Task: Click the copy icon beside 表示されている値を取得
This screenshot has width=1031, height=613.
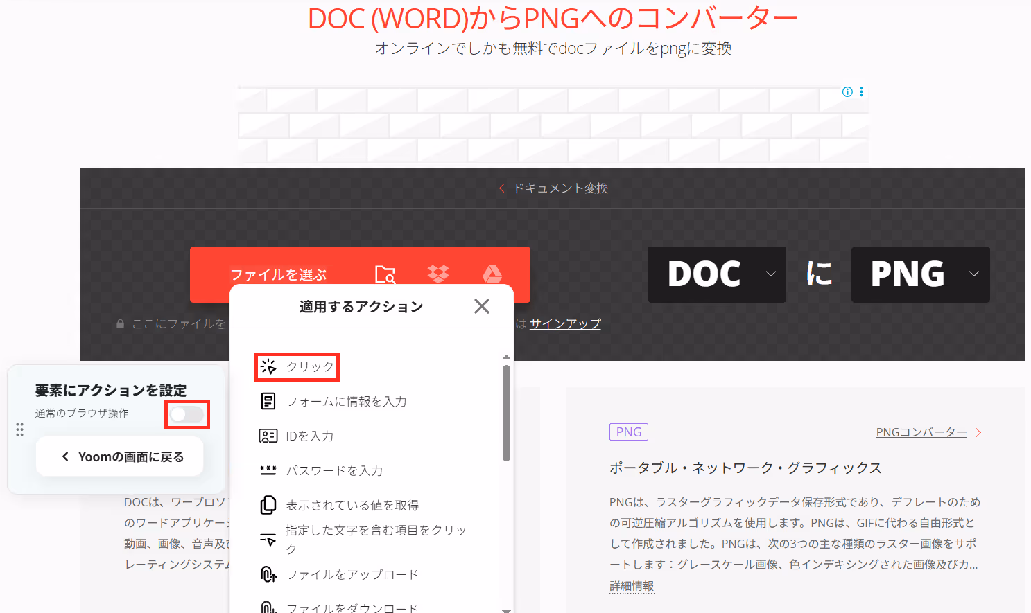Action: coord(268,505)
